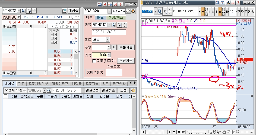Toggle the 일 (daily) chart period button
The height and width of the screenshot is (135, 256).
[239, 12]
